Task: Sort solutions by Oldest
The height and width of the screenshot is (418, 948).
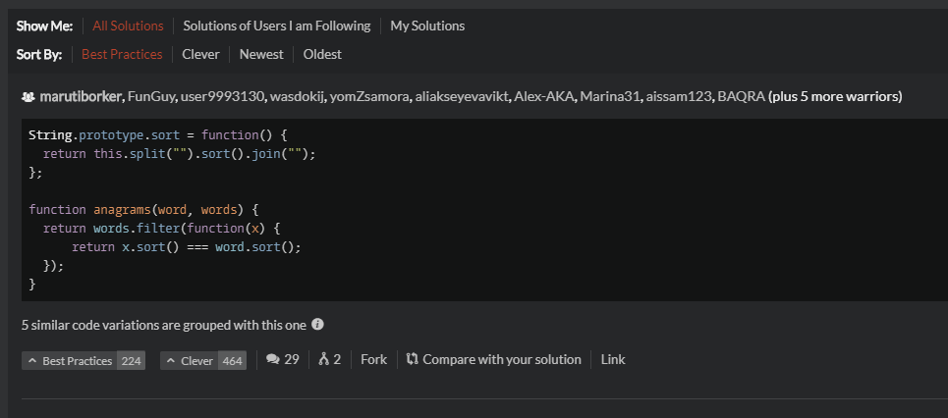Action: click(322, 54)
